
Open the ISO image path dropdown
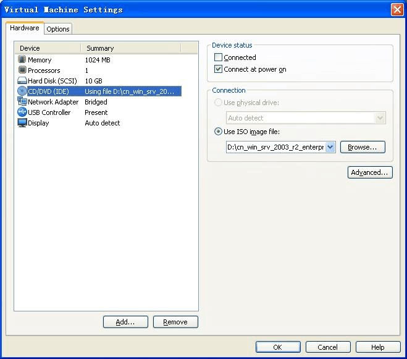click(330, 147)
